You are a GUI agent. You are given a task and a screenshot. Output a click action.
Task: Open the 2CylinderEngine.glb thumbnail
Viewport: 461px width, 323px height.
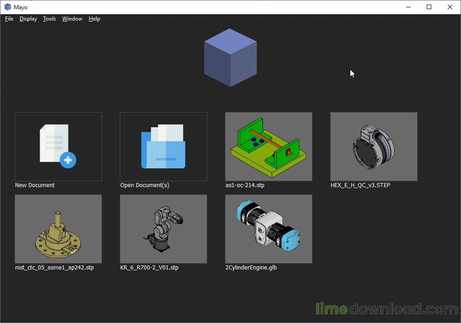click(268, 229)
